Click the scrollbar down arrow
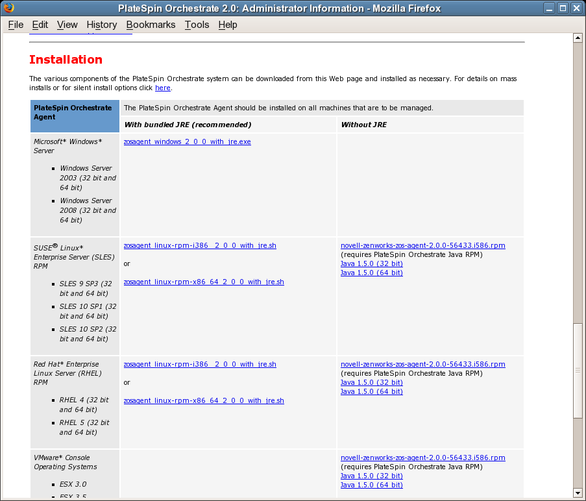The height and width of the screenshot is (501, 586). [578, 493]
